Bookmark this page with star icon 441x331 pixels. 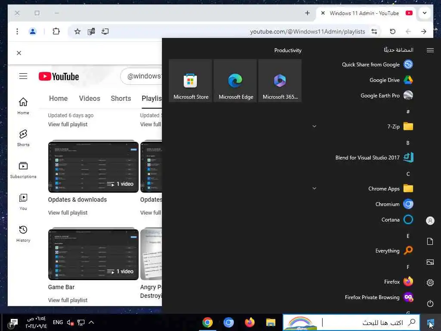(78, 31)
